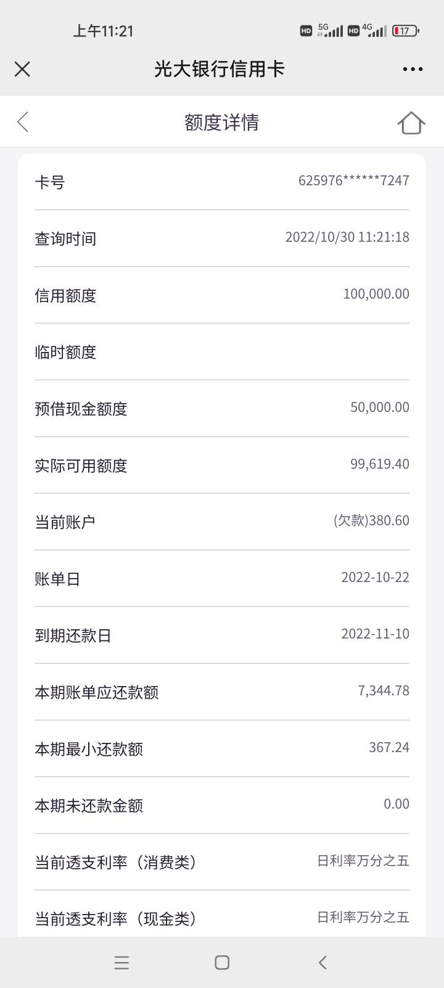The height and width of the screenshot is (988, 444).
Task: Open the three-dot more options menu
Action: coord(413,69)
